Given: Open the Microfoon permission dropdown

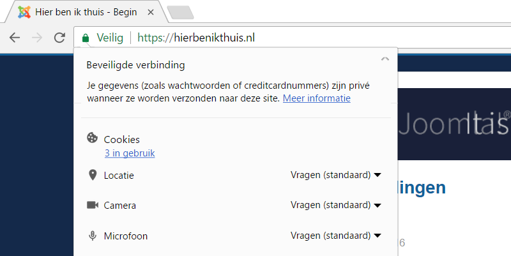Looking at the screenshot, I should [x=336, y=236].
